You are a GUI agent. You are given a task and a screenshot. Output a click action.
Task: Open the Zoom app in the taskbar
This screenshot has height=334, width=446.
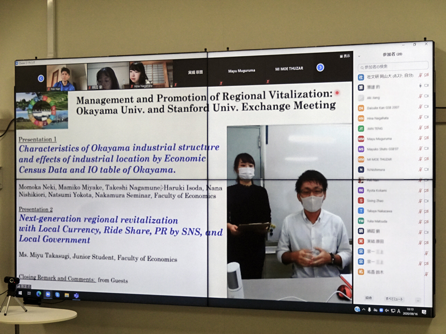click(x=48, y=294)
